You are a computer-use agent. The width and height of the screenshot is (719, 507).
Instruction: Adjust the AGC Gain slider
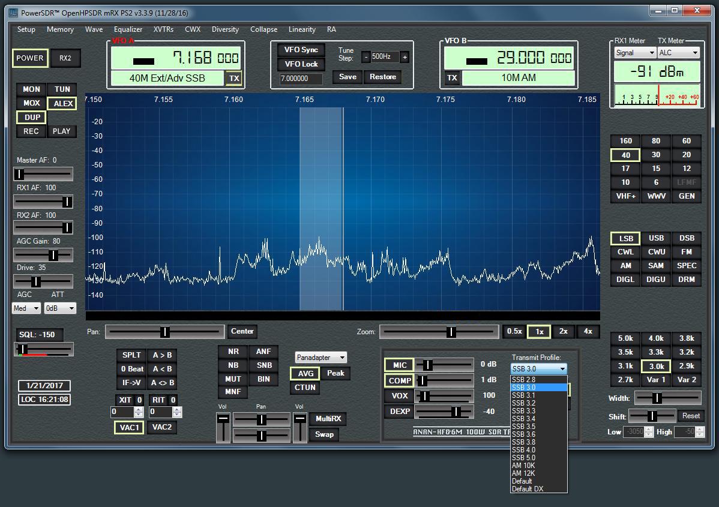(x=53, y=255)
